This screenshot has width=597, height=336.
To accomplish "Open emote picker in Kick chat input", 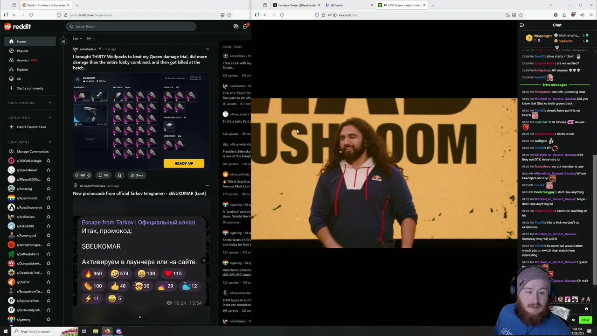I will pyautogui.click(x=586, y=309).
